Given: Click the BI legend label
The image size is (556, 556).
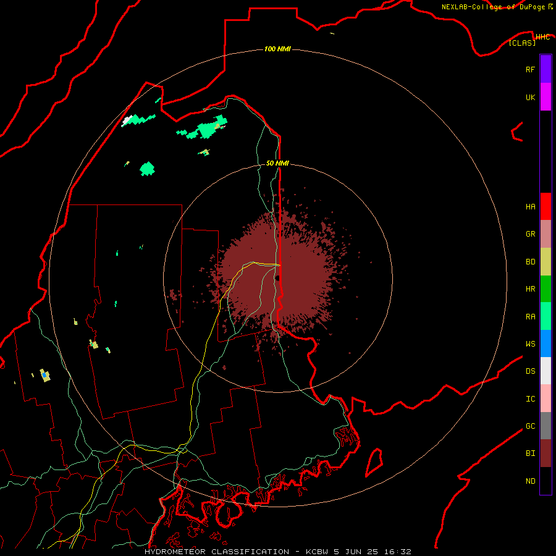Looking at the screenshot, I should point(530,453).
